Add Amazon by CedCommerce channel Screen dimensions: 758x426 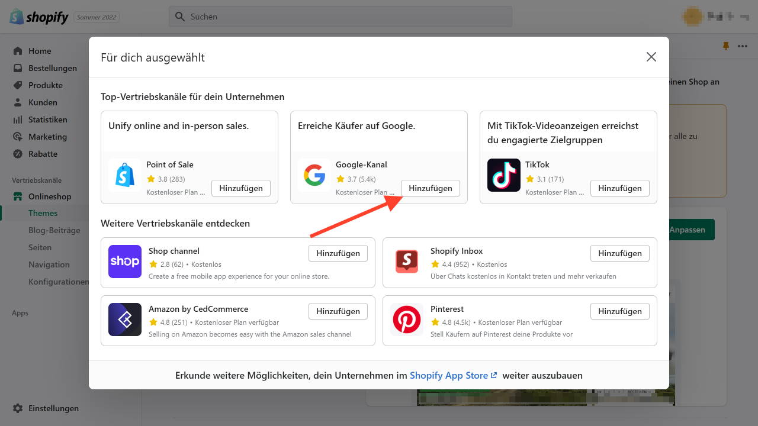tap(338, 311)
